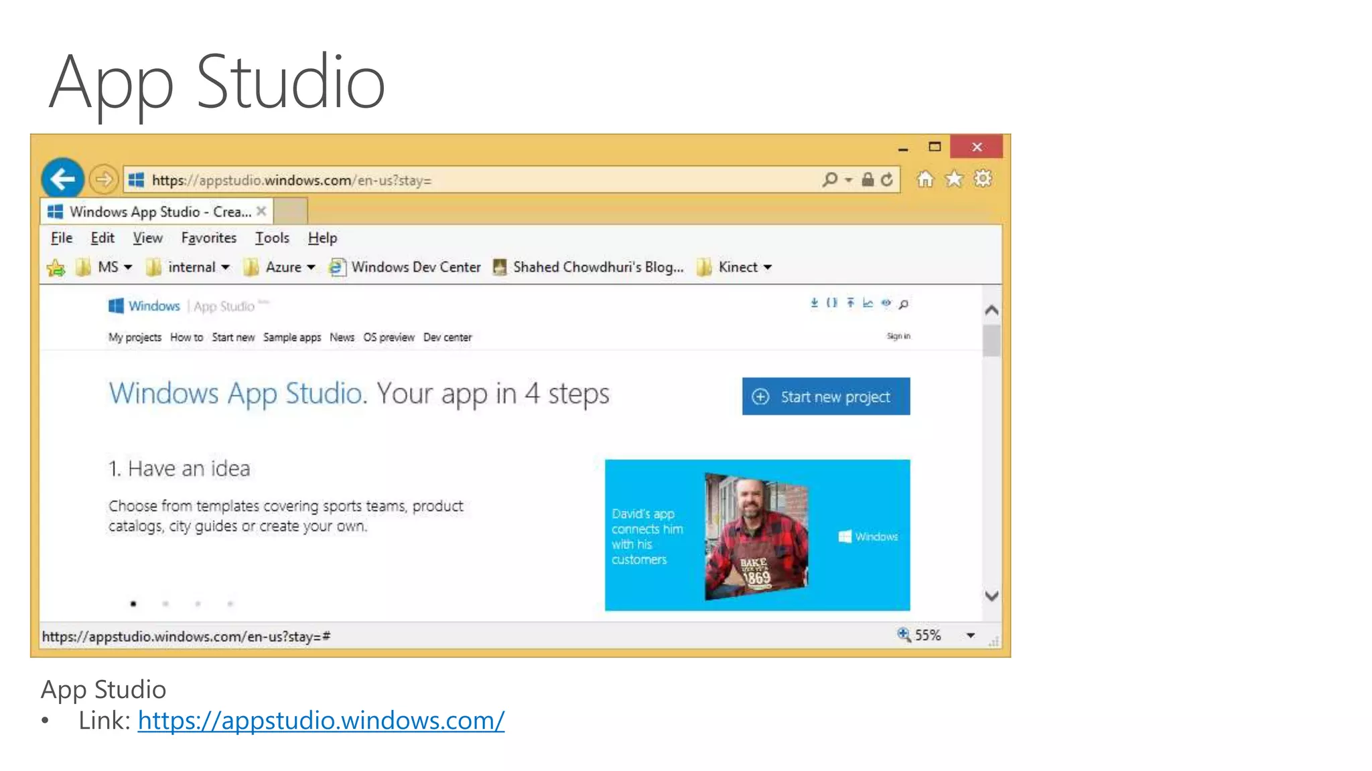Expand the Kinect favorites folder
The height and width of the screenshot is (771, 1372).
[x=734, y=267]
